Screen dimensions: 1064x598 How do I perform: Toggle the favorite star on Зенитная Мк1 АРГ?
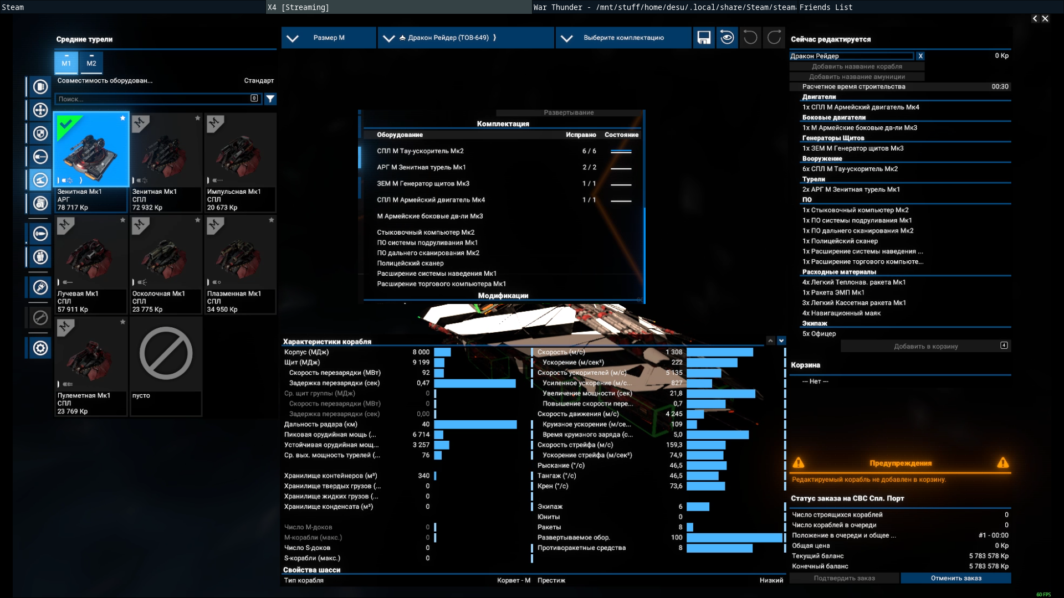pos(122,118)
